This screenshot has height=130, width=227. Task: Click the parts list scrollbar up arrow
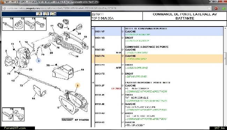225,28
